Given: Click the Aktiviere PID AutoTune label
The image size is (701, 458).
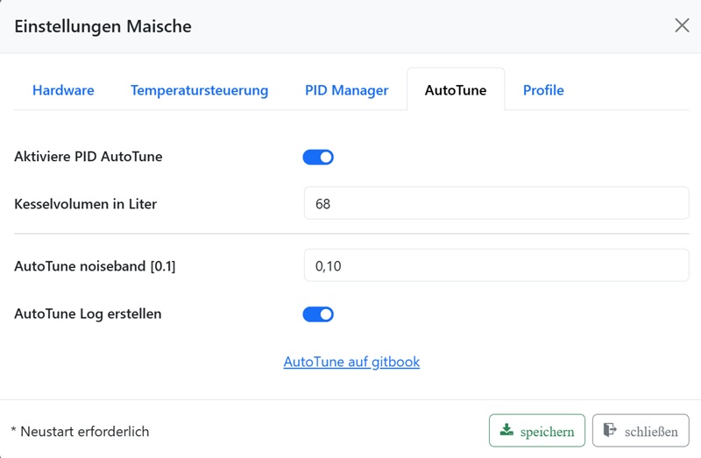Looking at the screenshot, I should (x=89, y=157).
